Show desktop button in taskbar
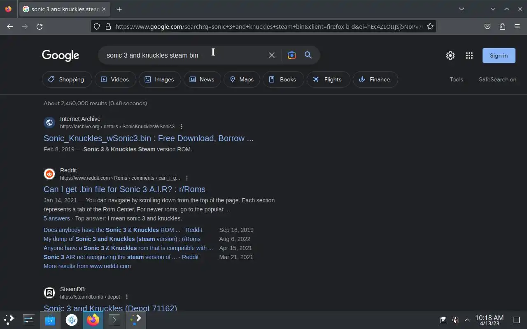 516,320
